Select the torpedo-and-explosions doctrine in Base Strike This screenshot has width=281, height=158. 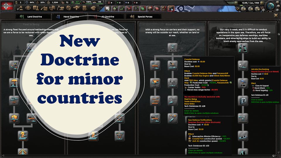coord(173,118)
